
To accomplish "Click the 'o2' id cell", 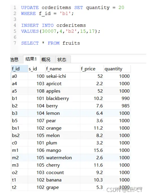I will pyautogui.click(x=20, y=172).
